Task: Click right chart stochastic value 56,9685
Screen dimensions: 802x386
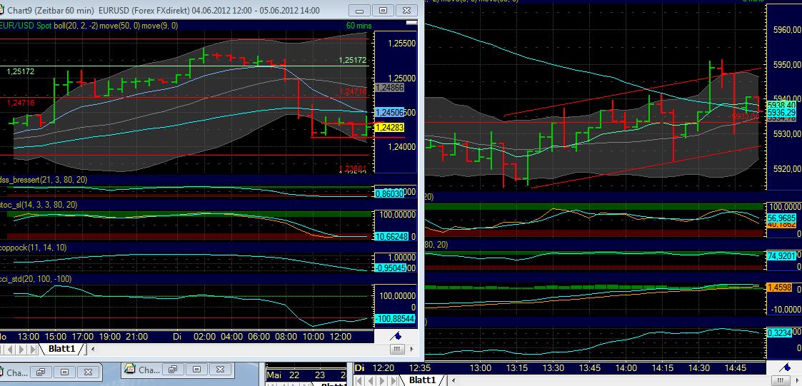Action: pos(781,218)
